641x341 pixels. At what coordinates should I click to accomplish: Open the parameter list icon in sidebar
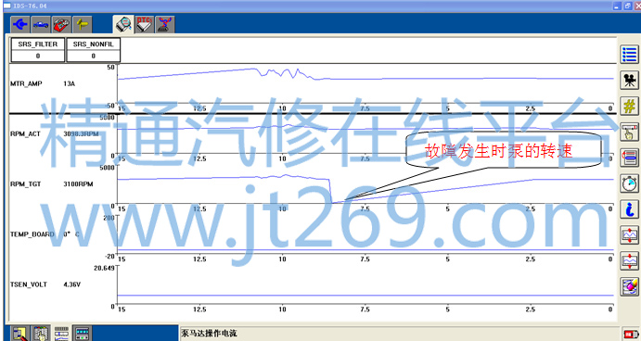(x=630, y=55)
